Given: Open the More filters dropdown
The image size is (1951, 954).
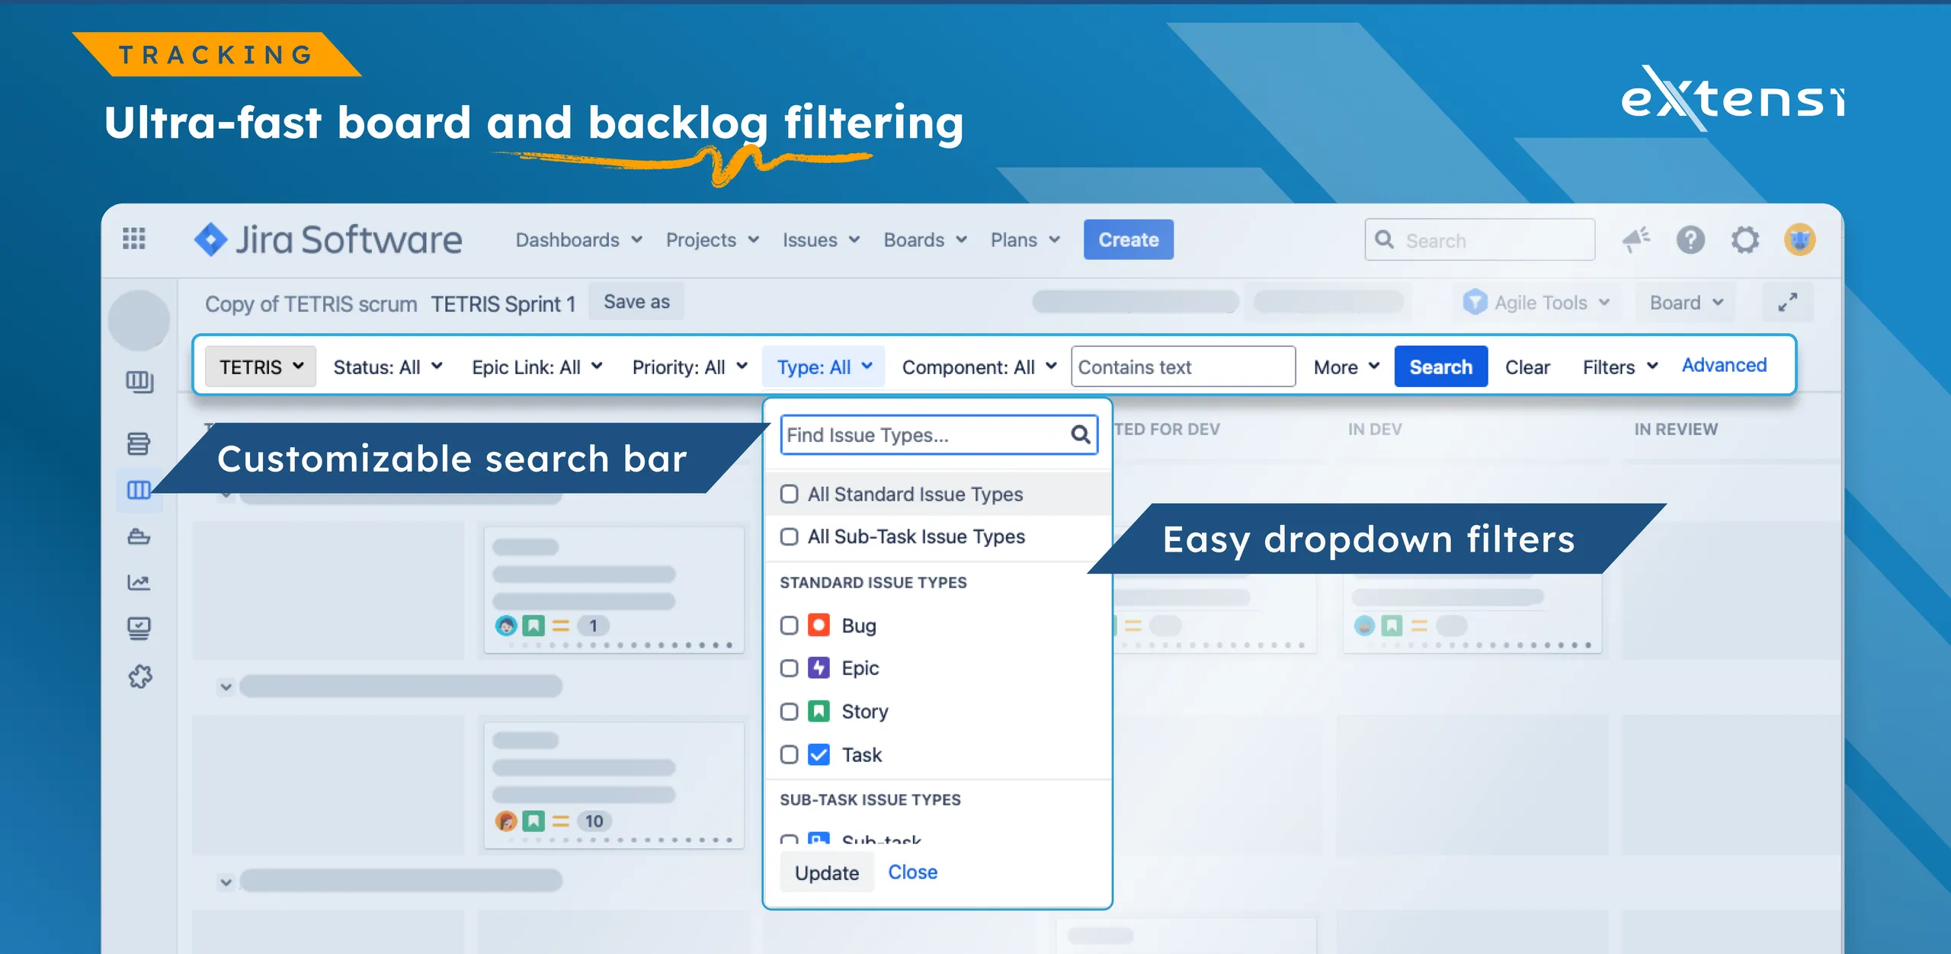Looking at the screenshot, I should pos(1347,367).
